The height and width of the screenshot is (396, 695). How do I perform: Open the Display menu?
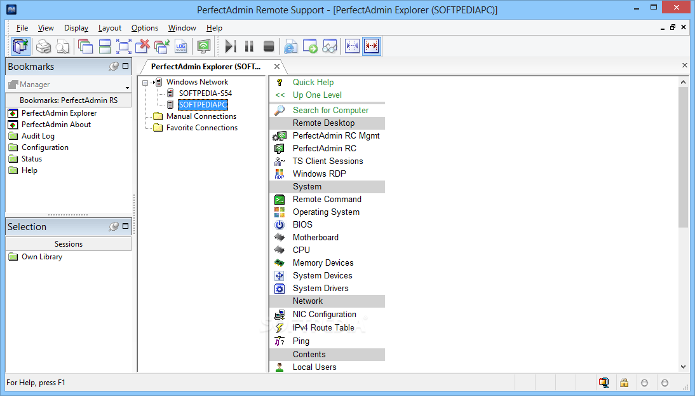[76, 28]
